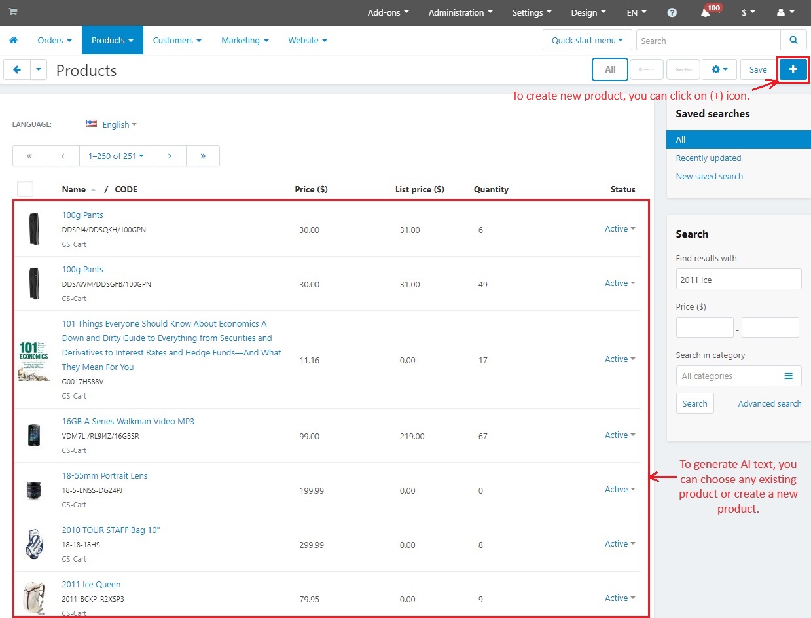Image resolution: width=811 pixels, height=618 pixels.
Task: Open the Products menu tab
Action: tap(112, 40)
